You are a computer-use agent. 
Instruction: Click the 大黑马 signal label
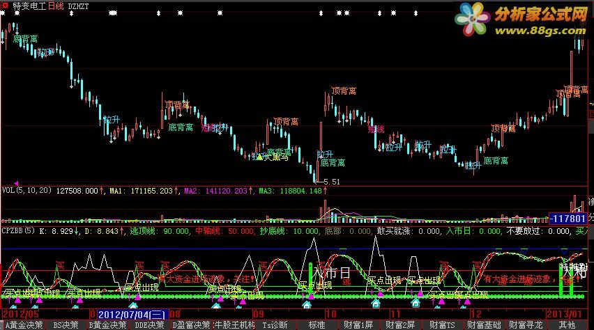pos(276,157)
